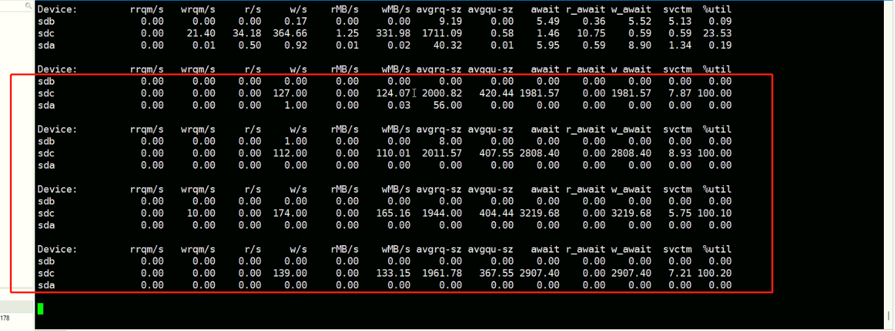Viewport: 895px width, 331px height.
Task: Click the 420.44 avgqu-sz value
Action: 496,93
